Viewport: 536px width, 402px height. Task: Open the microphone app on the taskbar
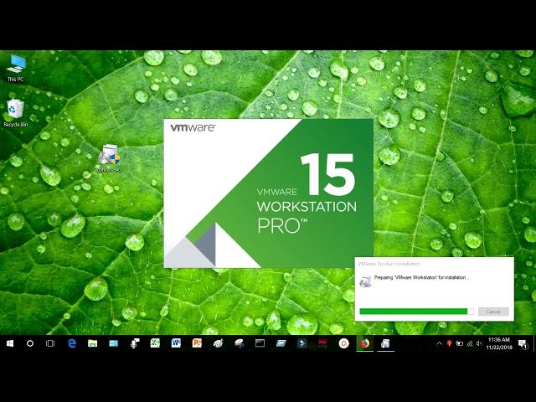[x=135, y=343]
